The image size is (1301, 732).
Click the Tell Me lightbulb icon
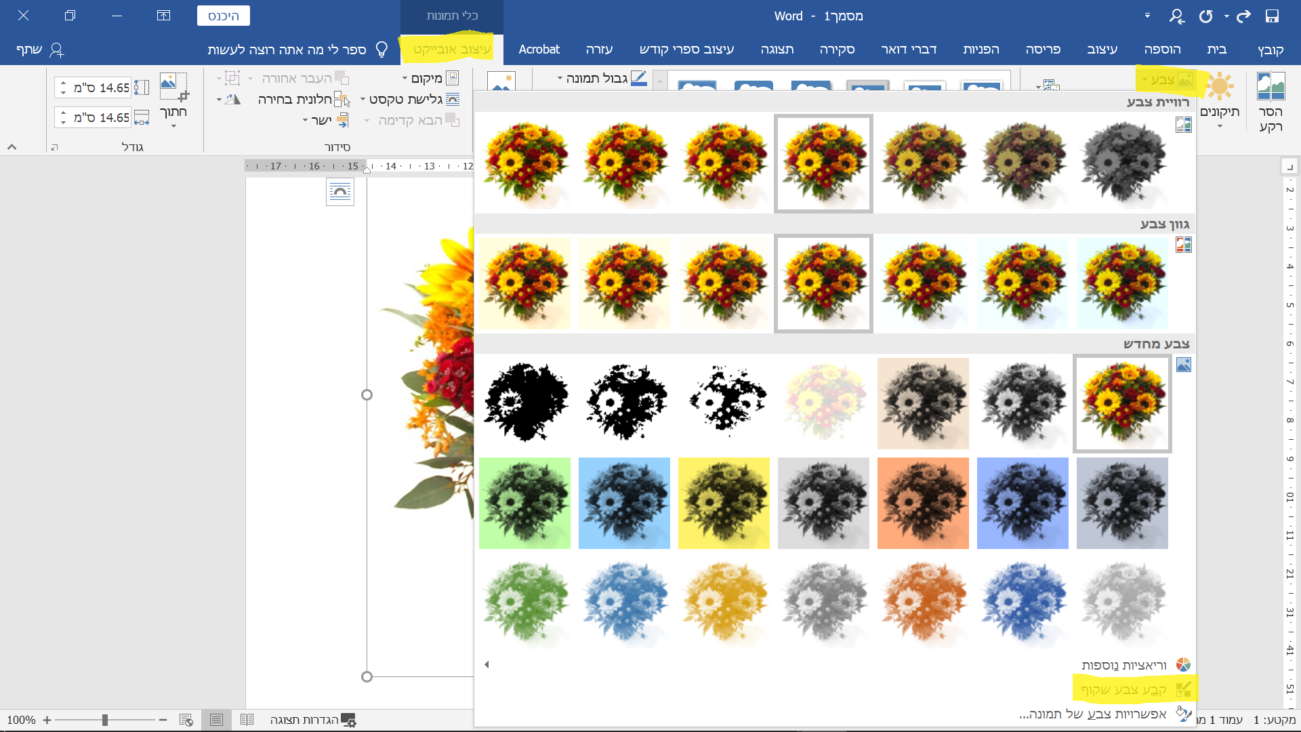(x=381, y=49)
